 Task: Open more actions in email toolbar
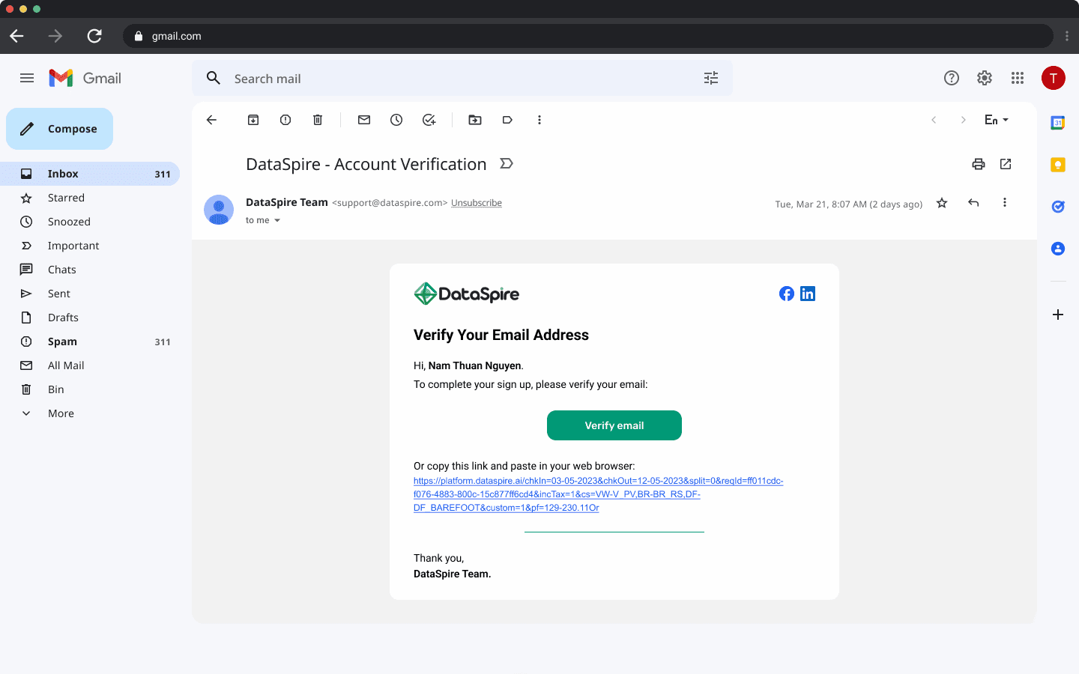539,120
